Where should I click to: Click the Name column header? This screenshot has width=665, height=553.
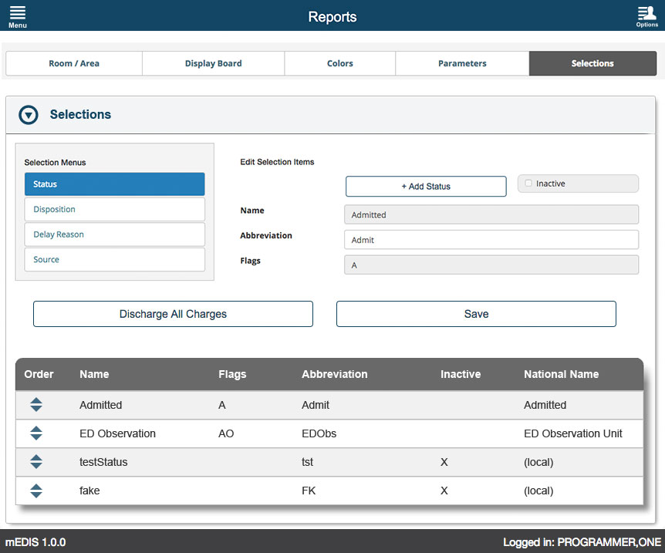click(94, 374)
